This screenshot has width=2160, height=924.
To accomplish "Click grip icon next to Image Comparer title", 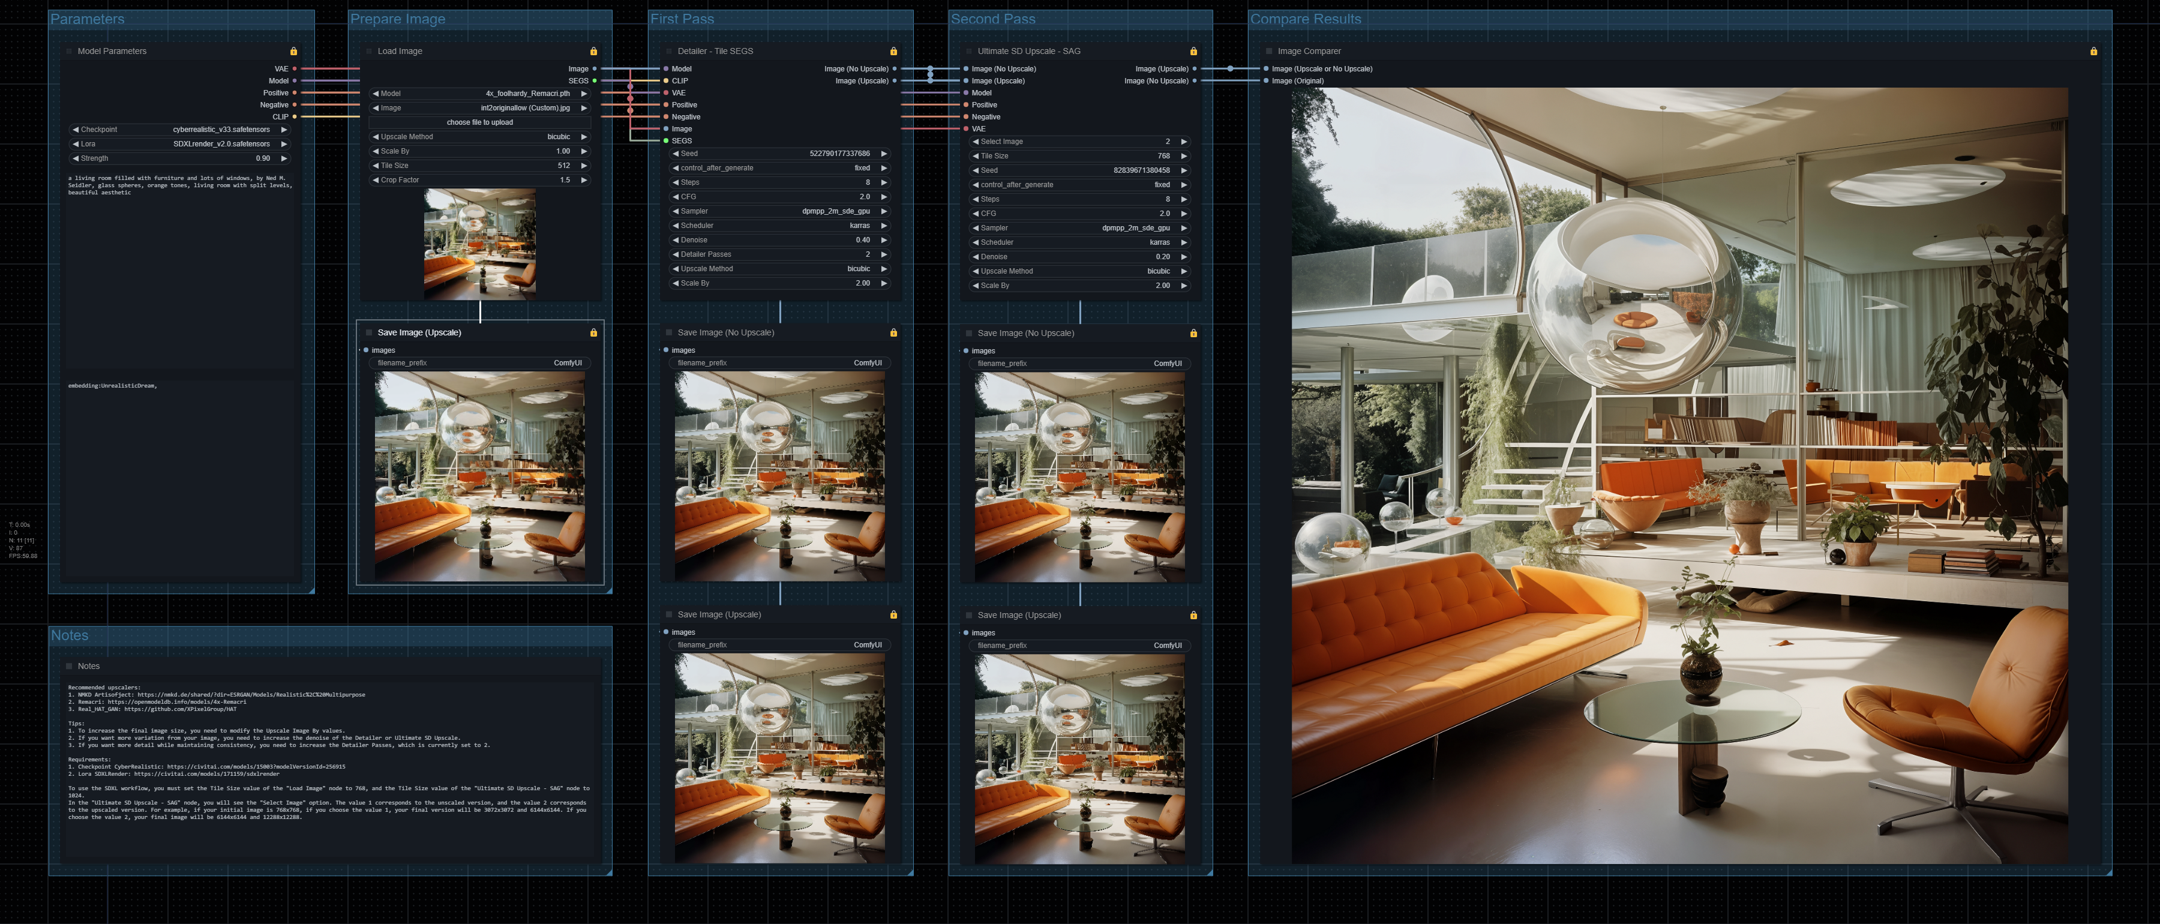I will pyautogui.click(x=1270, y=51).
